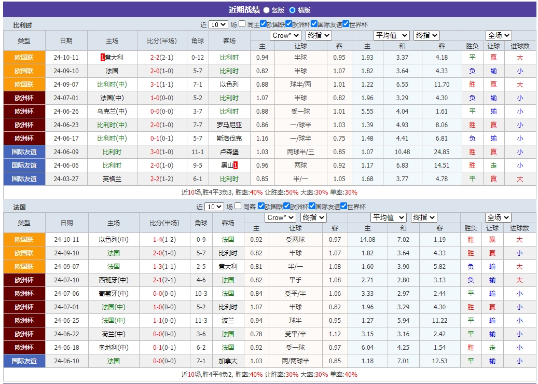Click the 卢森堡 opponent link
538x384 pixels.
point(229,152)
